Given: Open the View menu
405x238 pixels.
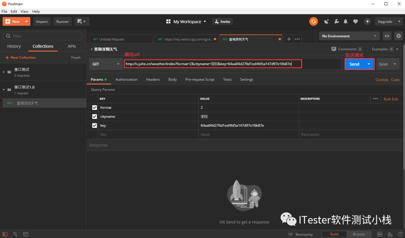Looking at the screenshot, I should (24, 11).
